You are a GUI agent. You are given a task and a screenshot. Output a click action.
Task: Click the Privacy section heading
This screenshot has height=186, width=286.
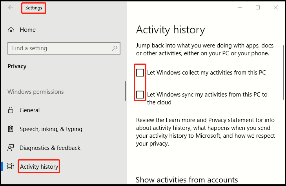pos(17,66)
